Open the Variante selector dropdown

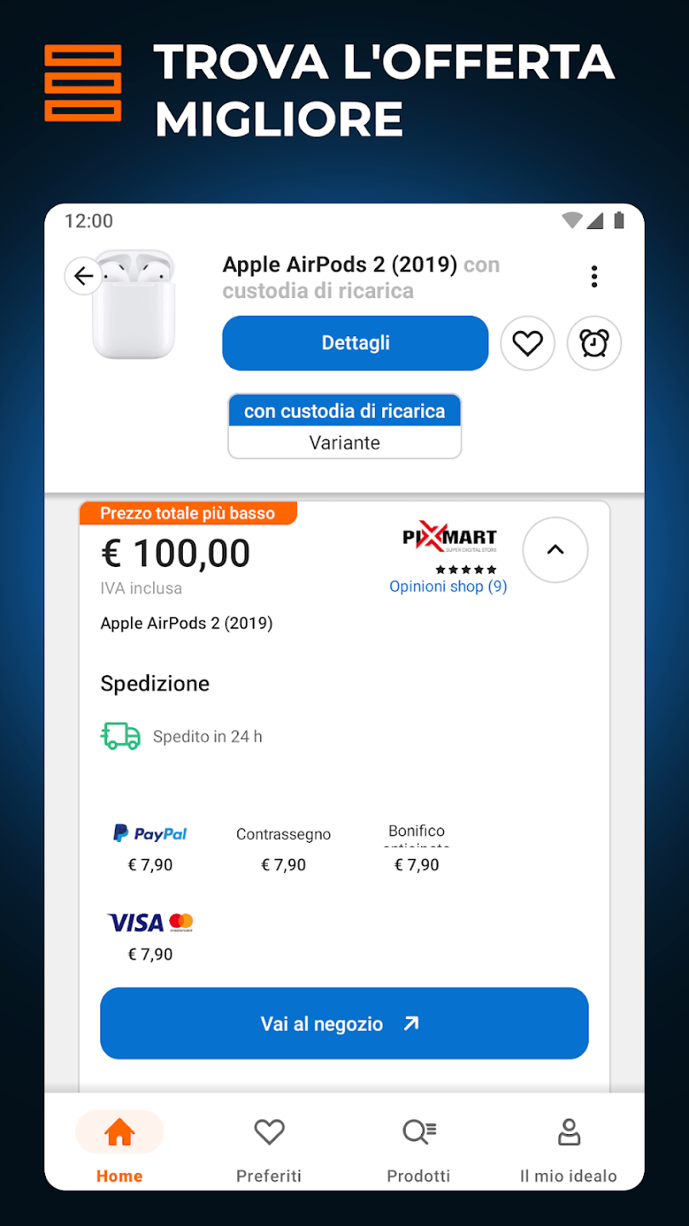tap(344, 427)
